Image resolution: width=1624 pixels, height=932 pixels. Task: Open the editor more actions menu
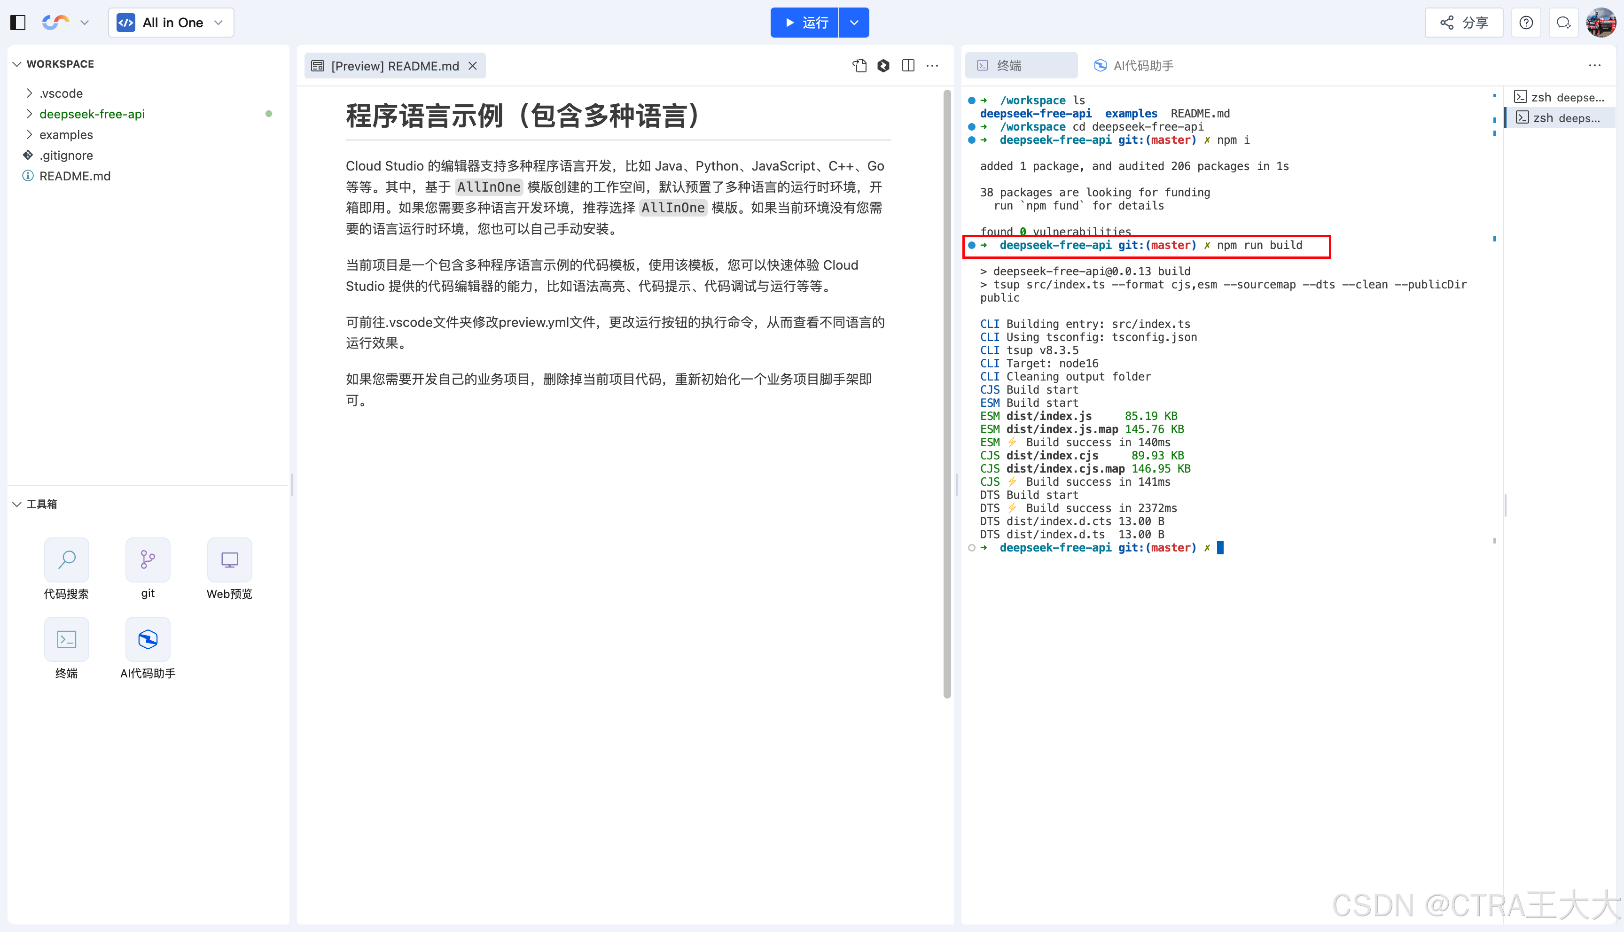933,66
